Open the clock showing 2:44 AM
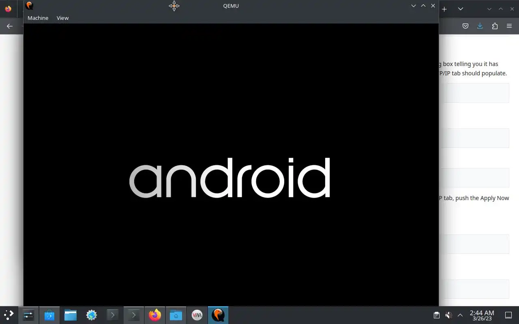 (x=482, y=315)
